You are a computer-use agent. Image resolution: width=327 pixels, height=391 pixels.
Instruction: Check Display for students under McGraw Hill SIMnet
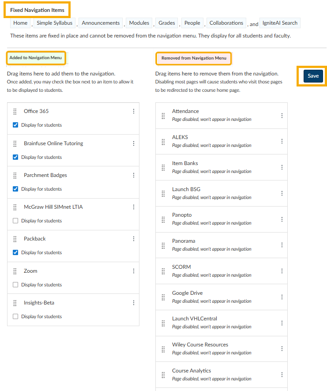coord(16,221)
